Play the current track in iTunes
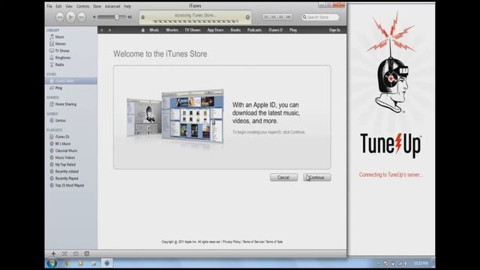The height and width of the screenshot is (270, 480). pos(70,17)
